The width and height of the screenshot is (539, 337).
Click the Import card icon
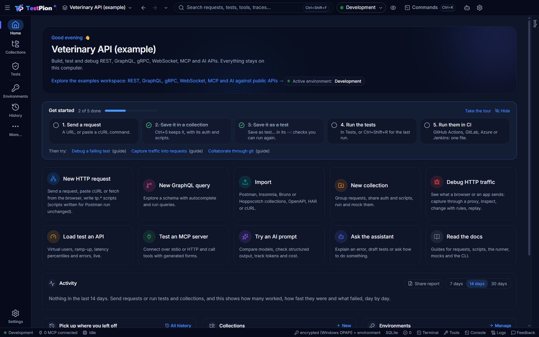[245, 182]
